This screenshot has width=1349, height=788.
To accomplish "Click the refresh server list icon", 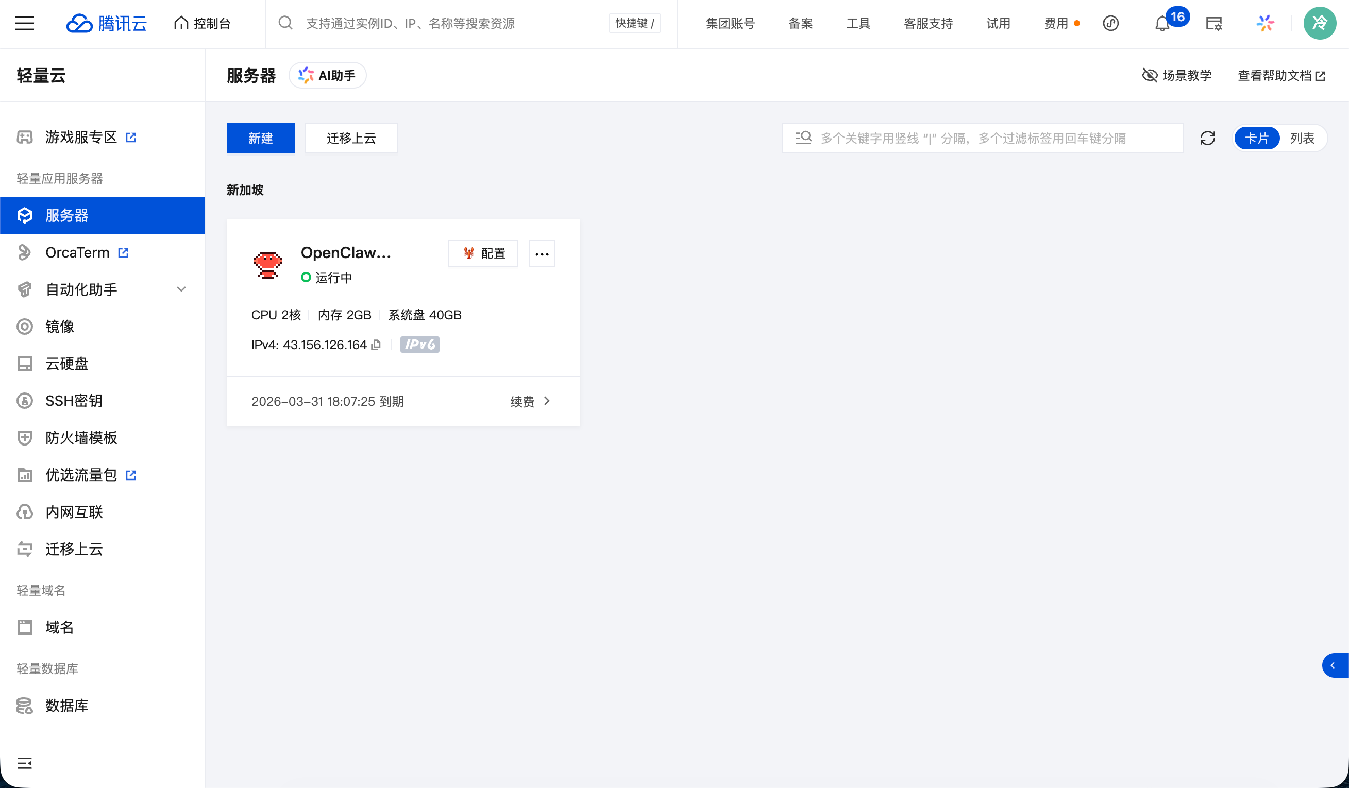I will (x=1208, y=138).
